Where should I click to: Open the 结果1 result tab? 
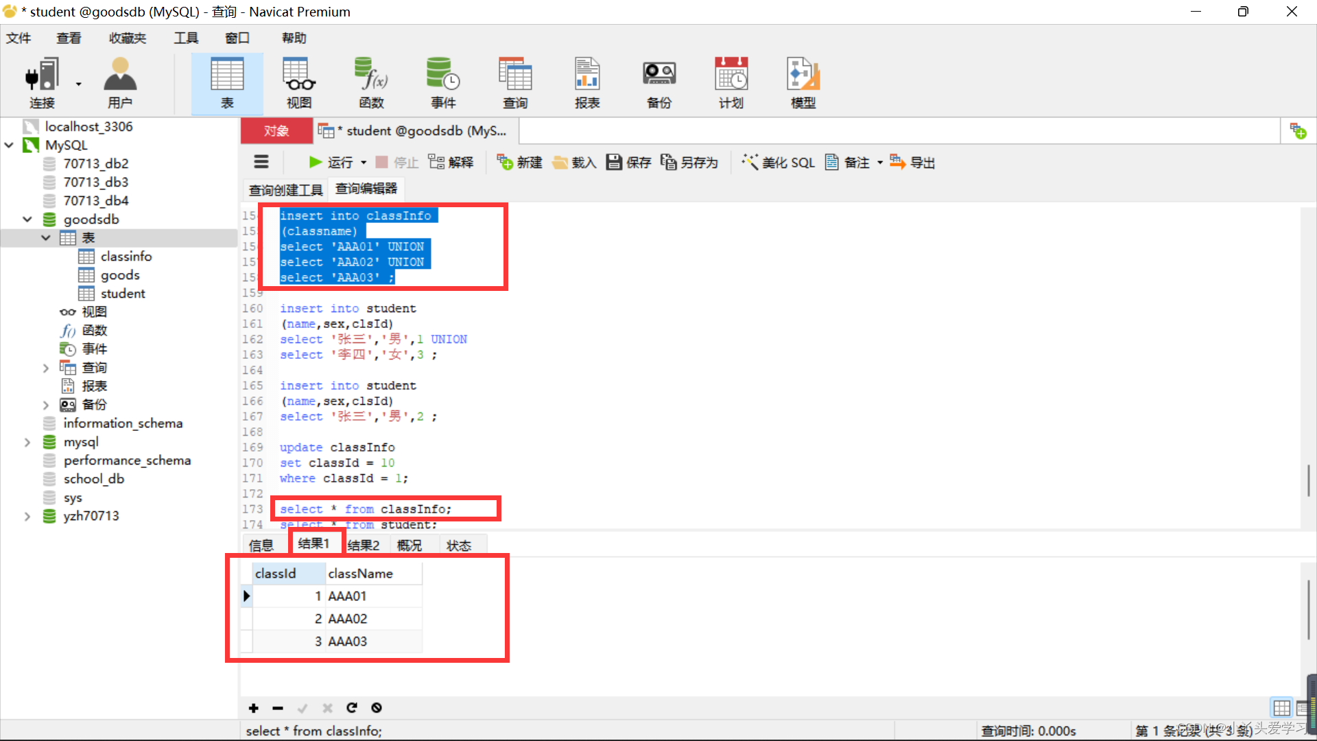tap(314, 543)
